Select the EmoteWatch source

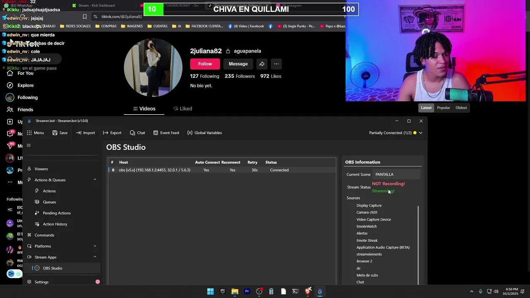tap(366, 226)
